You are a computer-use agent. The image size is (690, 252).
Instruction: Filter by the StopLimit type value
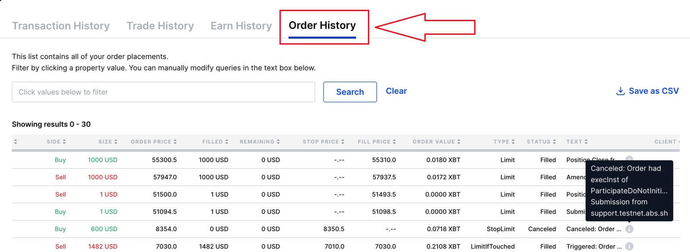[500, 229]
